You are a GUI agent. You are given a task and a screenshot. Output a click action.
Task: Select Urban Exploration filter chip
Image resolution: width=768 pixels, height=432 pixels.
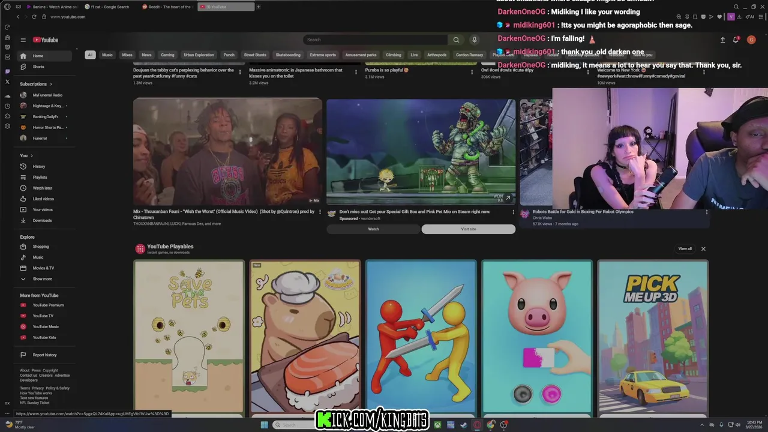[199, 55]
